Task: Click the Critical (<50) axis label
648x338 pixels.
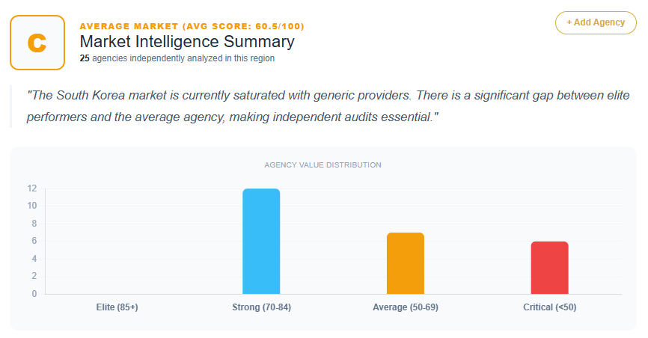Action: [x=550, y=307]
